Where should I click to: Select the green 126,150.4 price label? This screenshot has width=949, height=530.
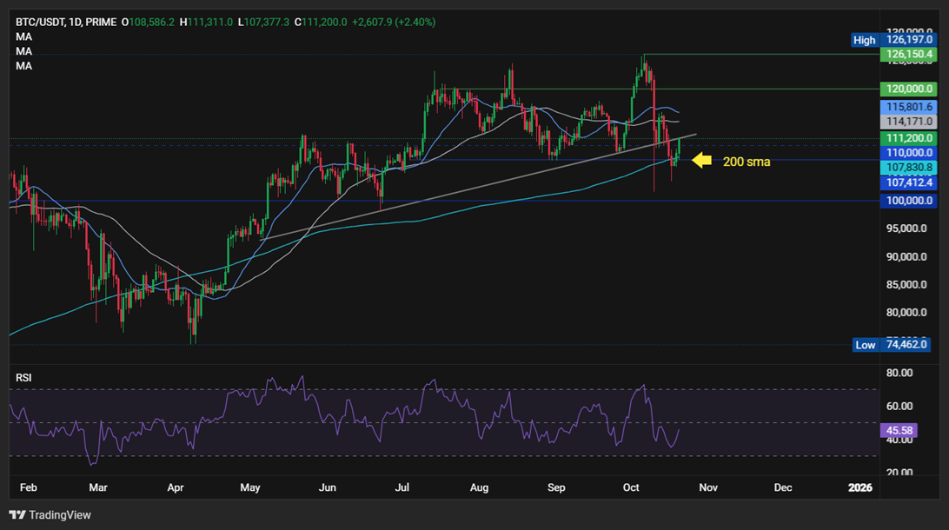(908, 55)
